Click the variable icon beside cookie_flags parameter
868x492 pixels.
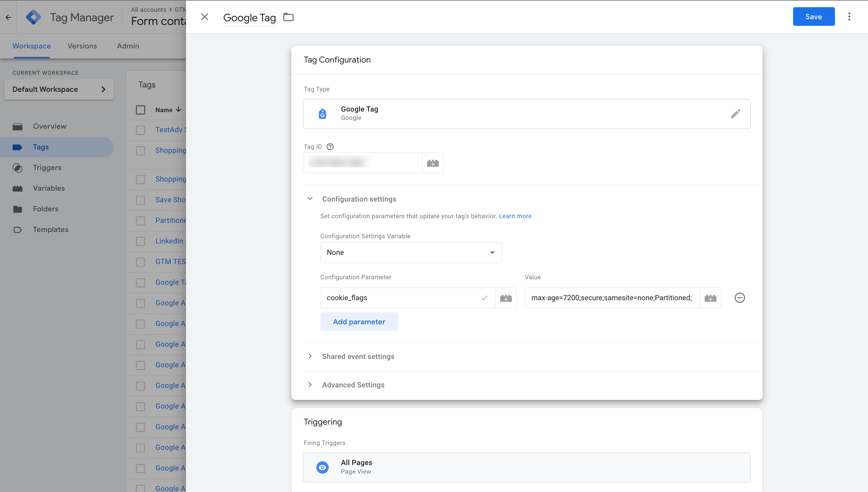click(506, 298)
